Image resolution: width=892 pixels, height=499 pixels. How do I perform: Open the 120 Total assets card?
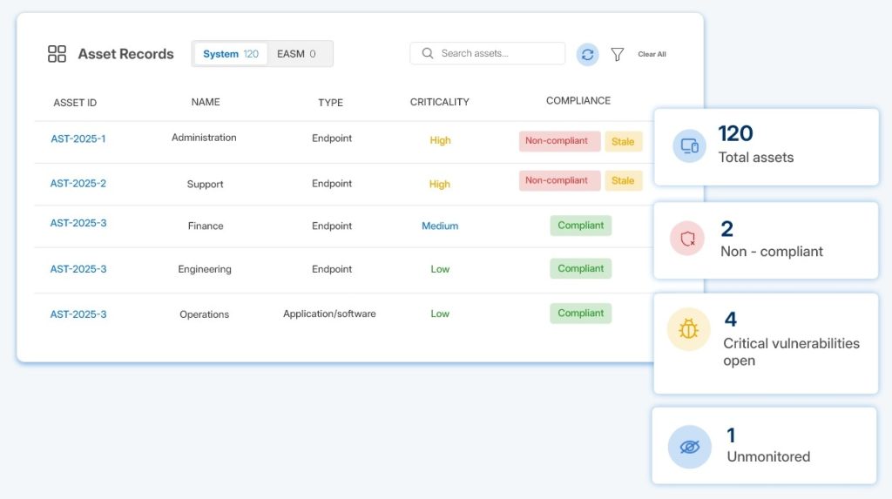pyautogui.click(x=767, y=147)
